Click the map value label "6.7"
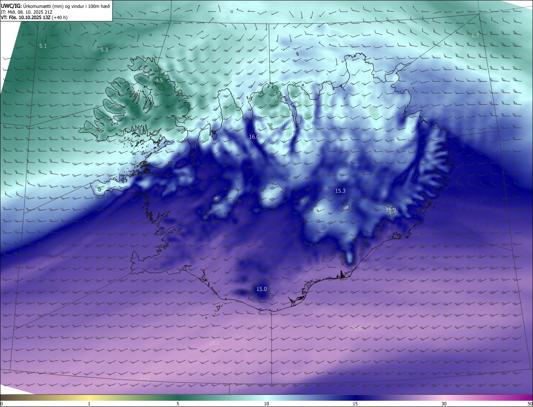The image size is (533, 407). (x=475, y=36)
